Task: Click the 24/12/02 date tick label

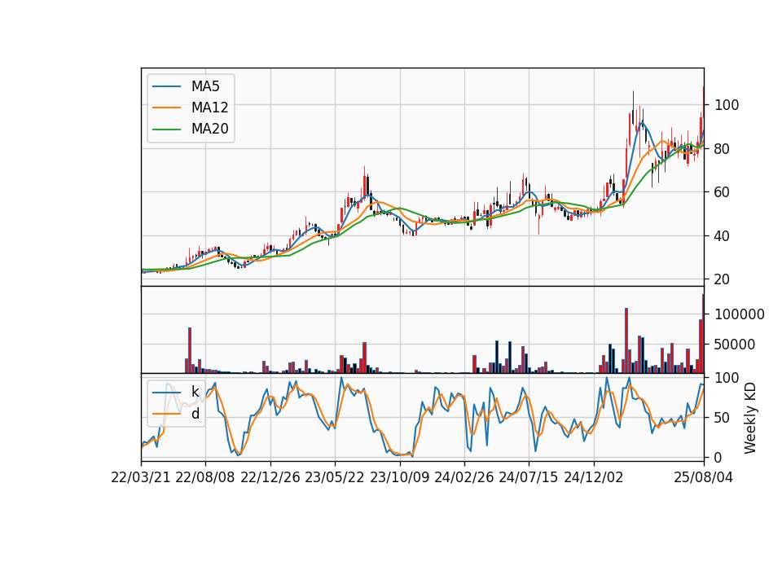Action: (594, 478)
